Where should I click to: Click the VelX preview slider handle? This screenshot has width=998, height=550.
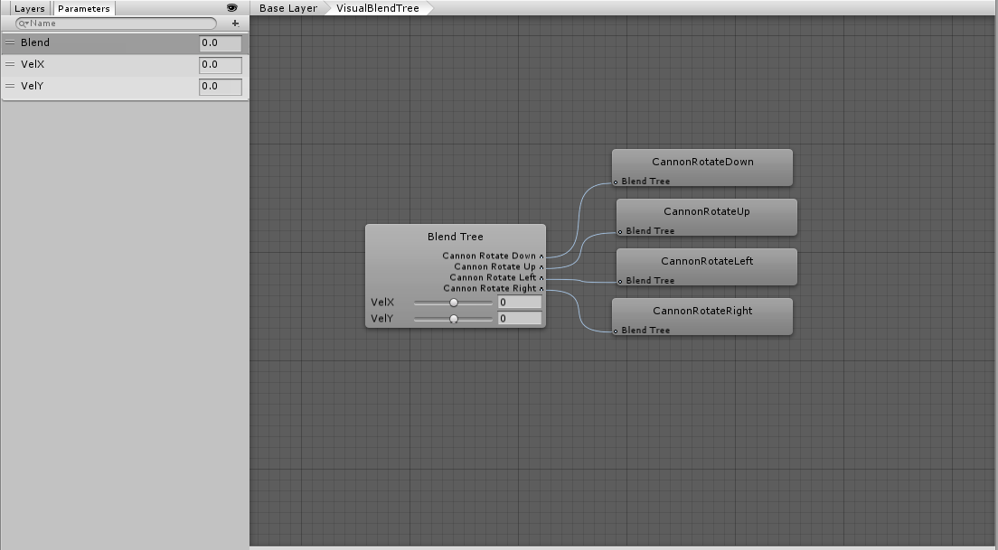pyautogui.click(x=453, y=303)
